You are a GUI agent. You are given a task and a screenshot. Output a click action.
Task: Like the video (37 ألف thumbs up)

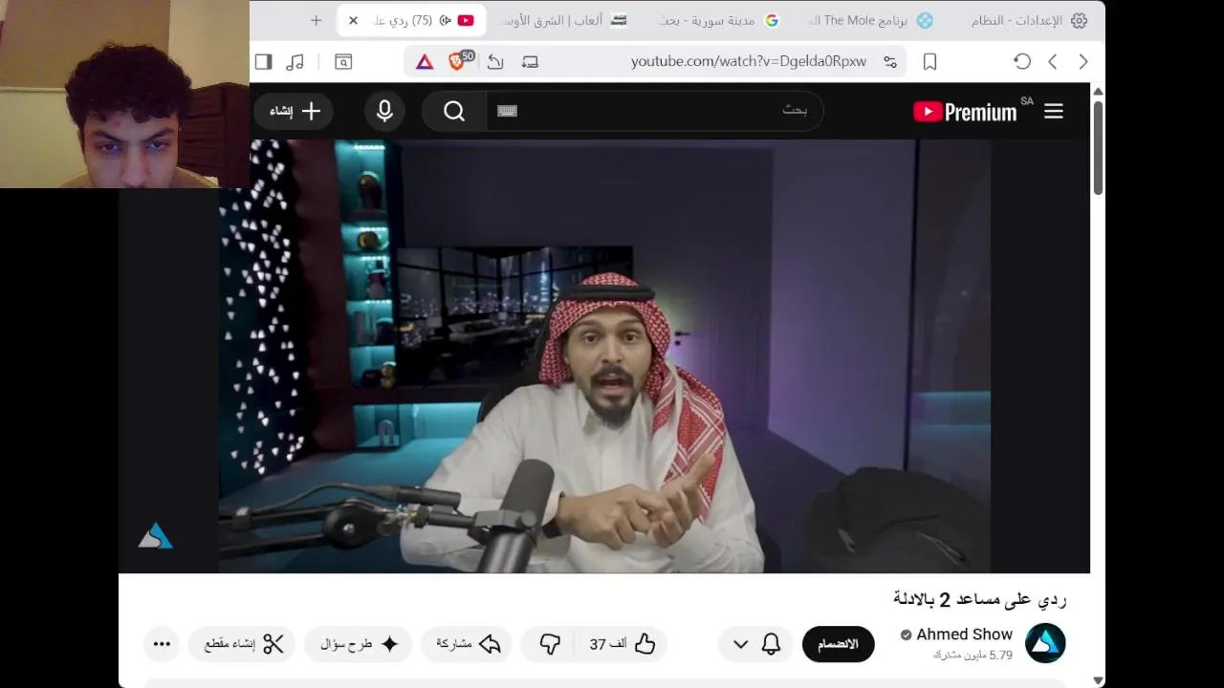pos(622,644)
